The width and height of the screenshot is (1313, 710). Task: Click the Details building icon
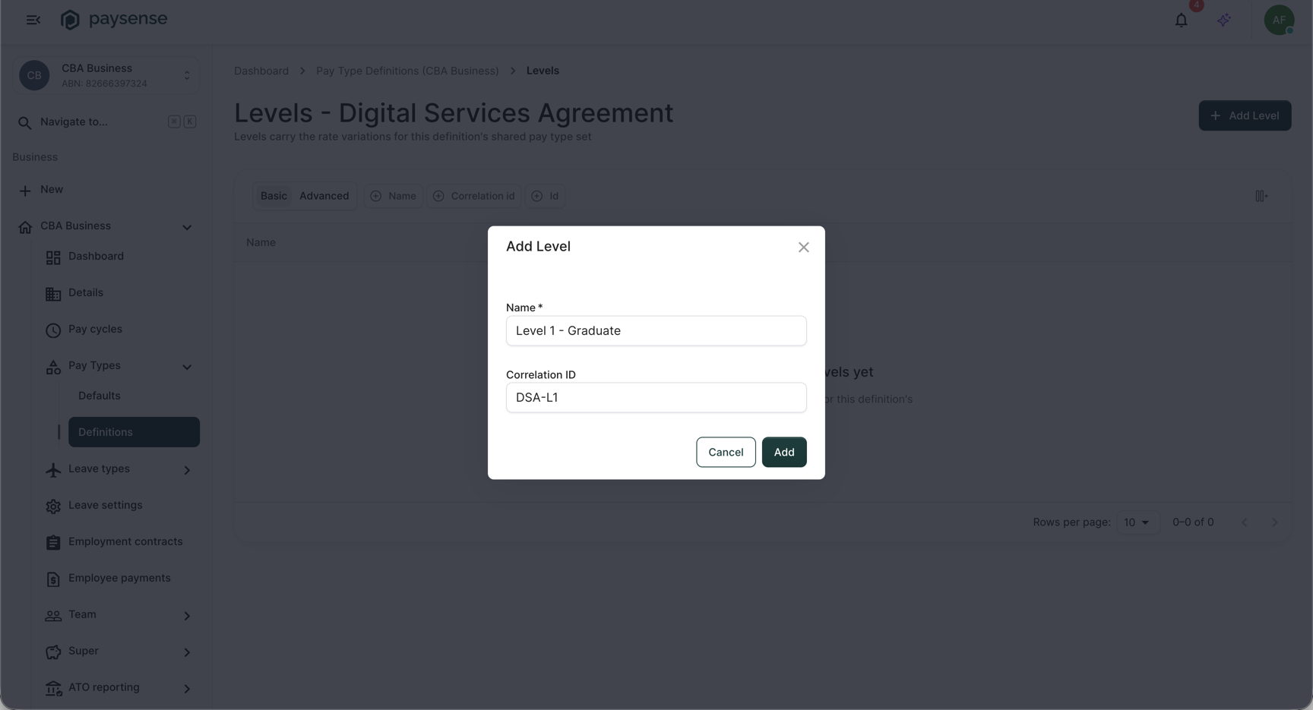point(53,294)
